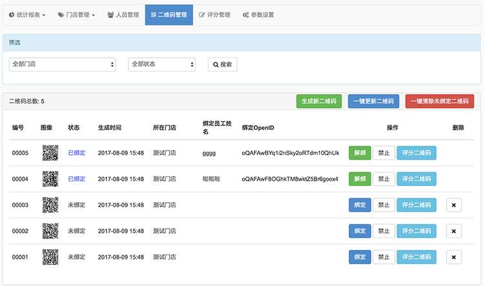Open 参数设置 with gears icon
The width and height of the screenshot is (484, 286).
(258, 15)
